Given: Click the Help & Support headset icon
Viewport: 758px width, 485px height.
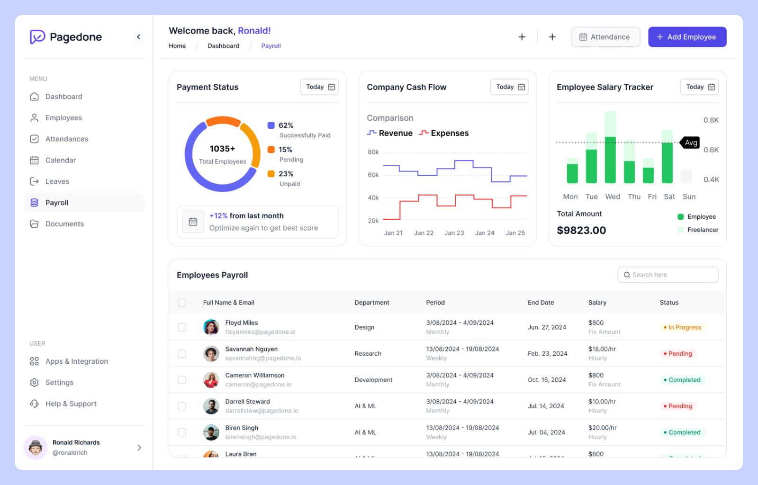Looking at the screenshot, I should point(34,404).
